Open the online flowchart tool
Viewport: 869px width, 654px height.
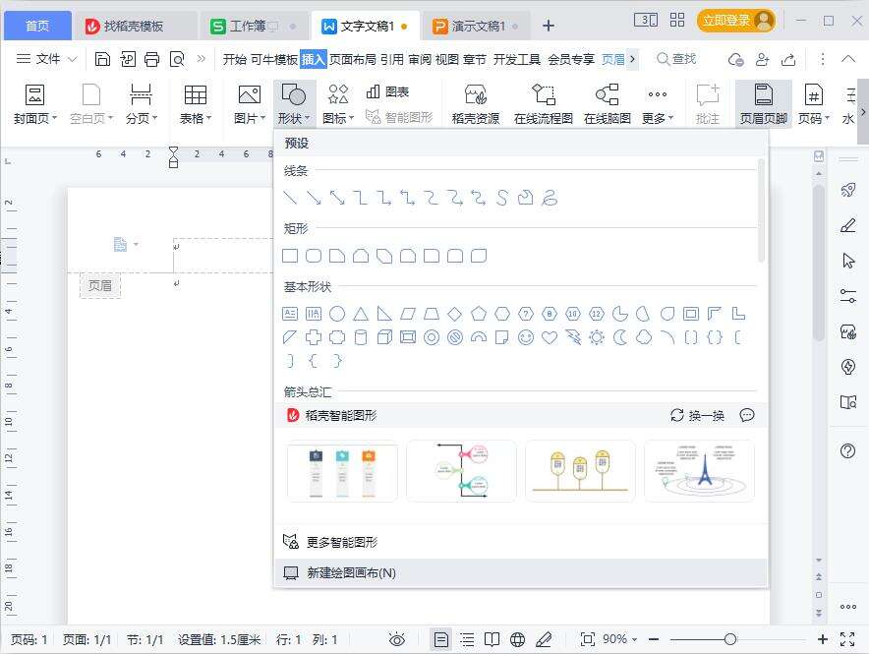(x=543, y=104)
